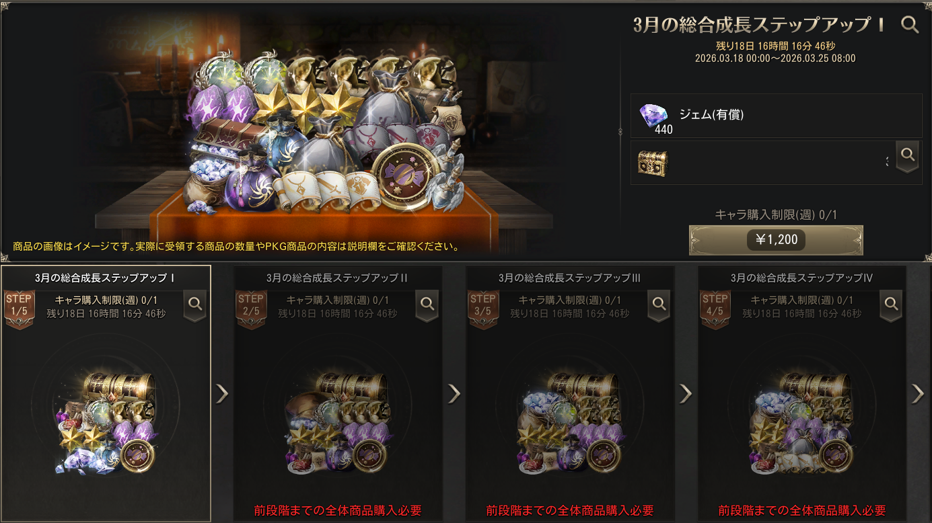Show next packages with far-right chevron
The image size is (932, 523).
pos(918,393)
